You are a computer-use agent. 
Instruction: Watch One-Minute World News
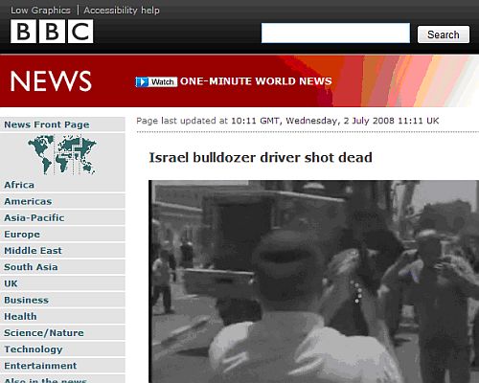[256, 81]
